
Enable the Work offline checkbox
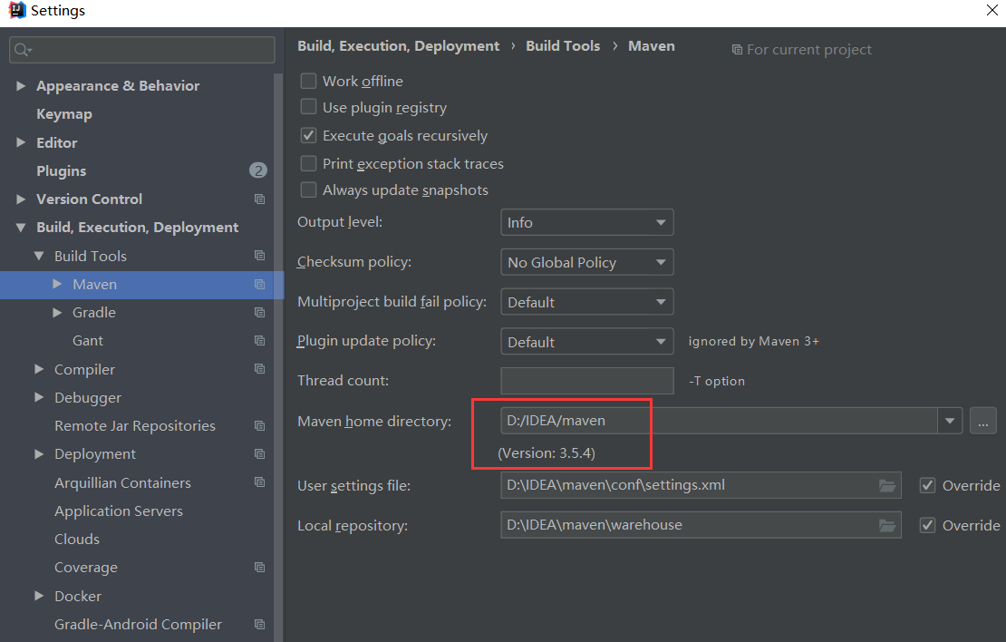pos(309,82)
